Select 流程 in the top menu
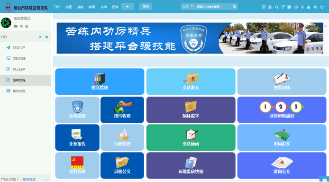The image size is (329, 182). pyautogui.click(x=68, y=7)
